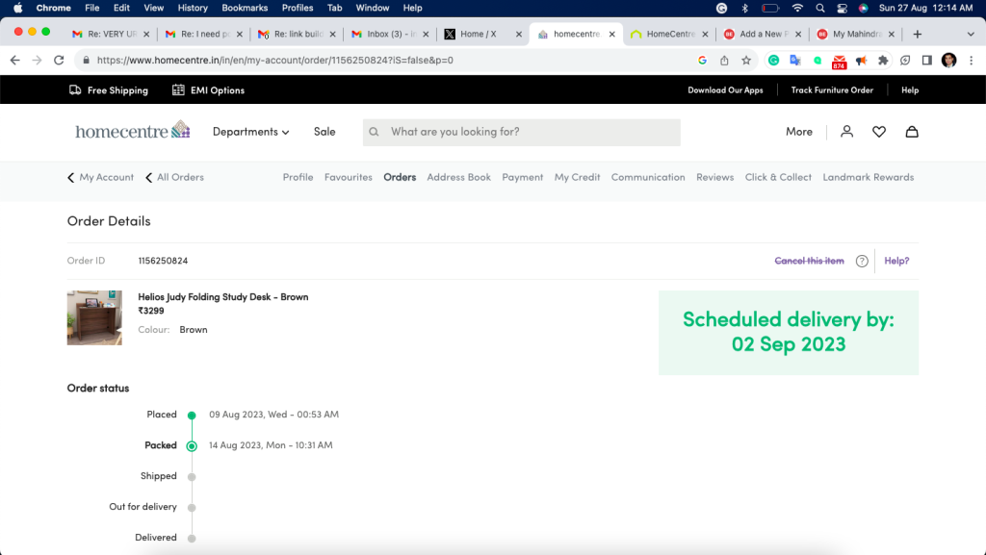This screenshot has width=986, height=555.
Task: Click Cancel this item link
Action: click(x=809, y=261)
